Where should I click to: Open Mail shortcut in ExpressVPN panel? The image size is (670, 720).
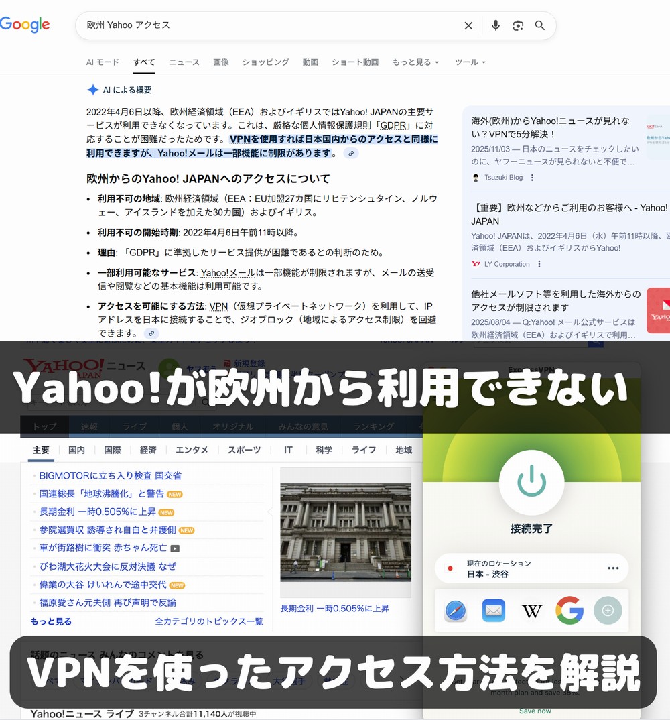(x=494, y=611)
